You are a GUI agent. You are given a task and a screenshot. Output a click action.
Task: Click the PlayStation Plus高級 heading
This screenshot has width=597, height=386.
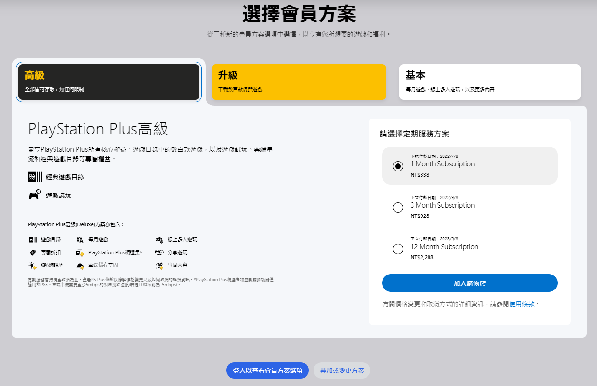coord(98,129)
